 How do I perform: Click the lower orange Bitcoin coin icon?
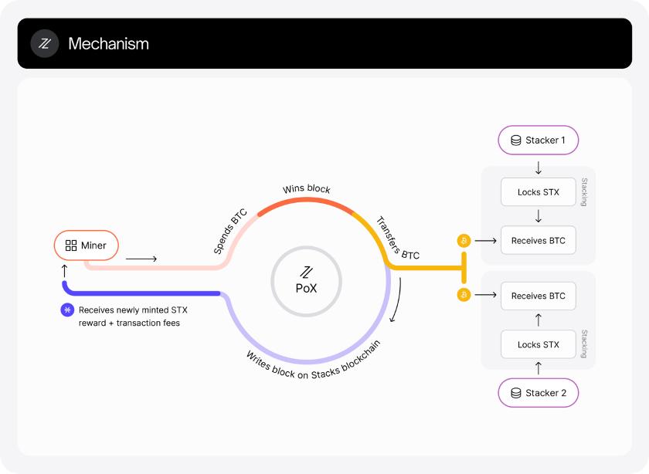click(464, 295)
